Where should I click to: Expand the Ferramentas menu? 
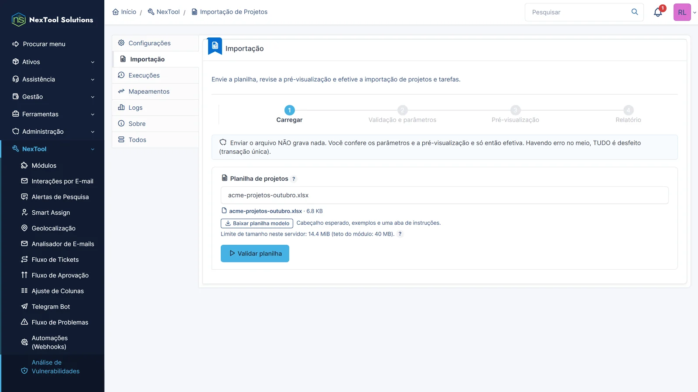(x=53, y=114)
